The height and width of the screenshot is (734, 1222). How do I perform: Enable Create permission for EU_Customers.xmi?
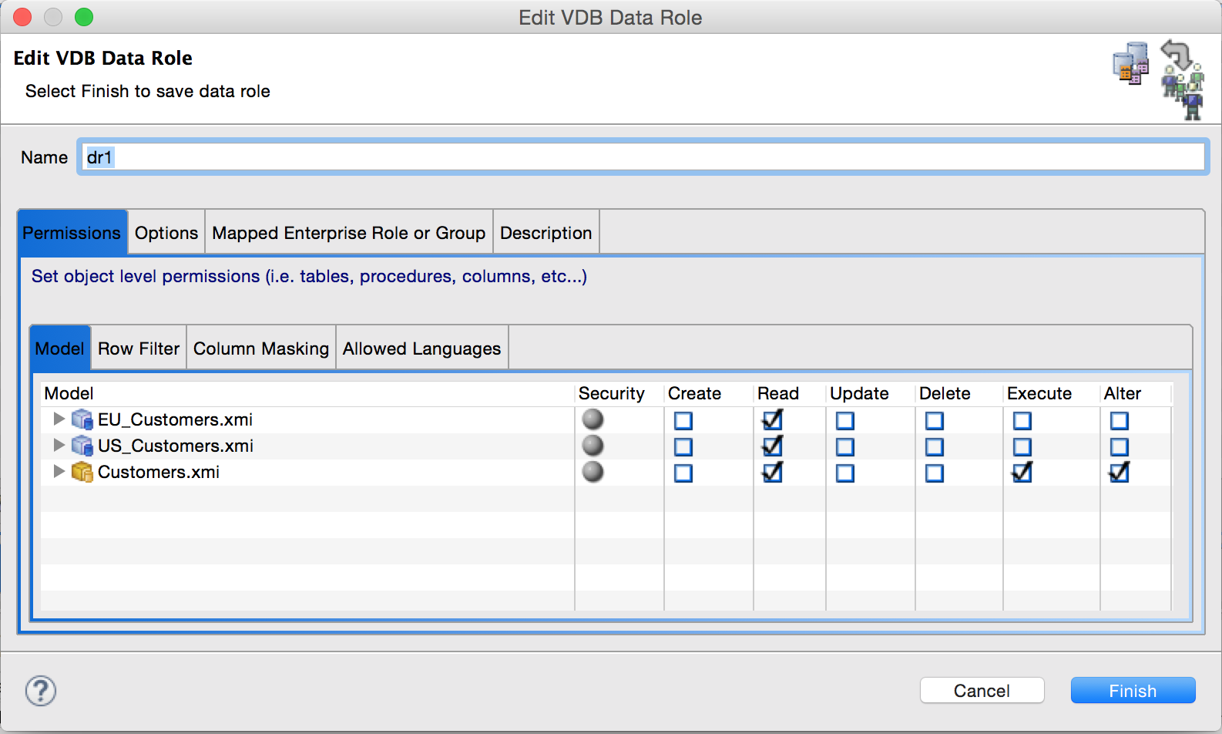click(683, 421)
